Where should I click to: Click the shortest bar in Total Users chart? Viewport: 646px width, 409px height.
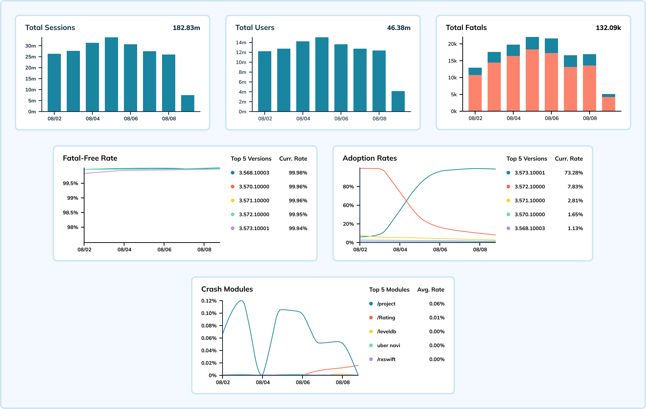[x=398, y=101]
